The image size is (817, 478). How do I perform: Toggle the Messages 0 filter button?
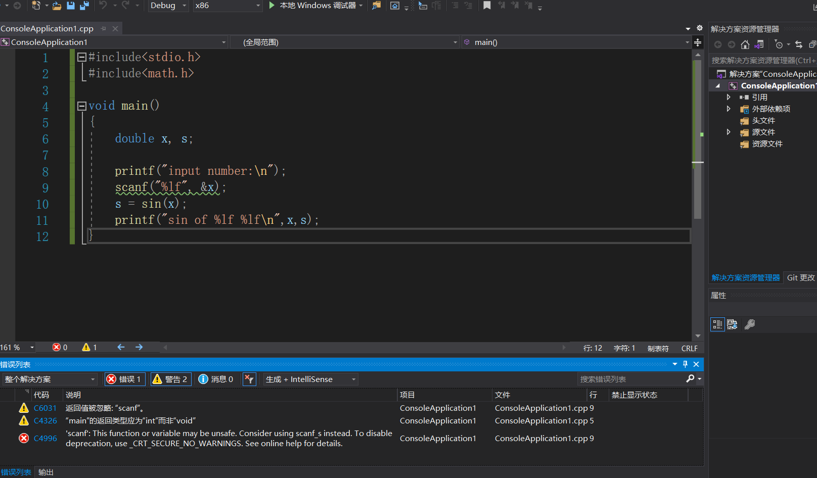coord(216,379)
